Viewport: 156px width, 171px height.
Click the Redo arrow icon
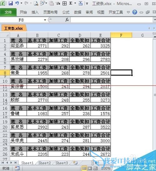point(27,3)
